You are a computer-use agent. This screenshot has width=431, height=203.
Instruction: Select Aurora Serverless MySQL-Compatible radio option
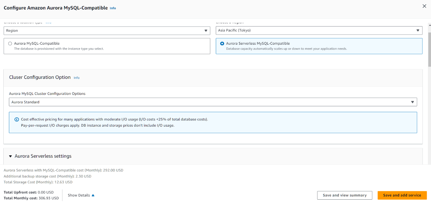pos(222,43)
